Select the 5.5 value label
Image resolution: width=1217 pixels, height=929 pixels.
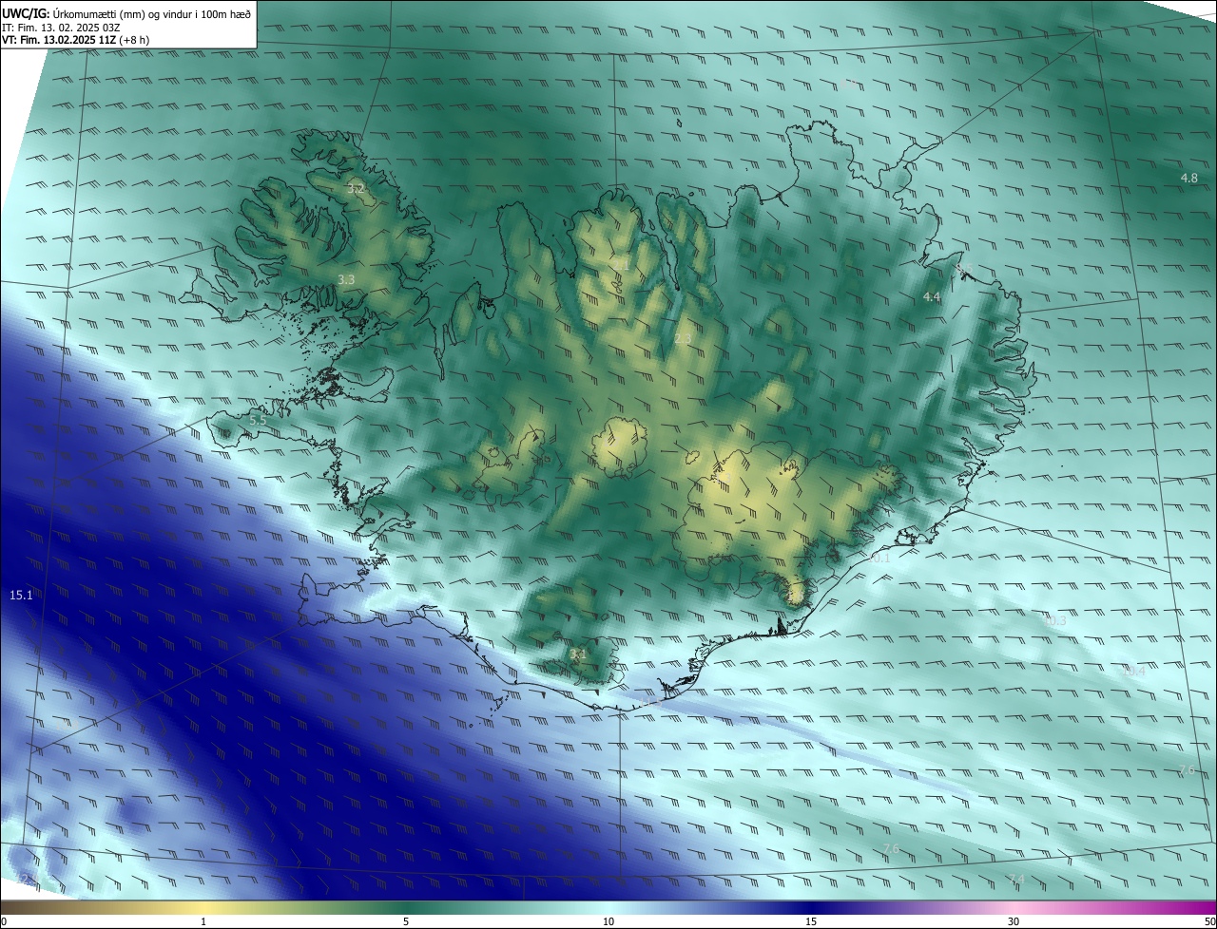click(258, 420)
